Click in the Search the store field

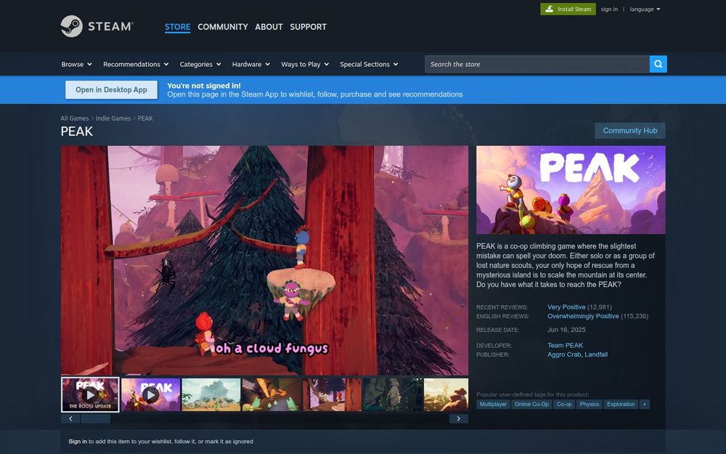tap(537, 64)
